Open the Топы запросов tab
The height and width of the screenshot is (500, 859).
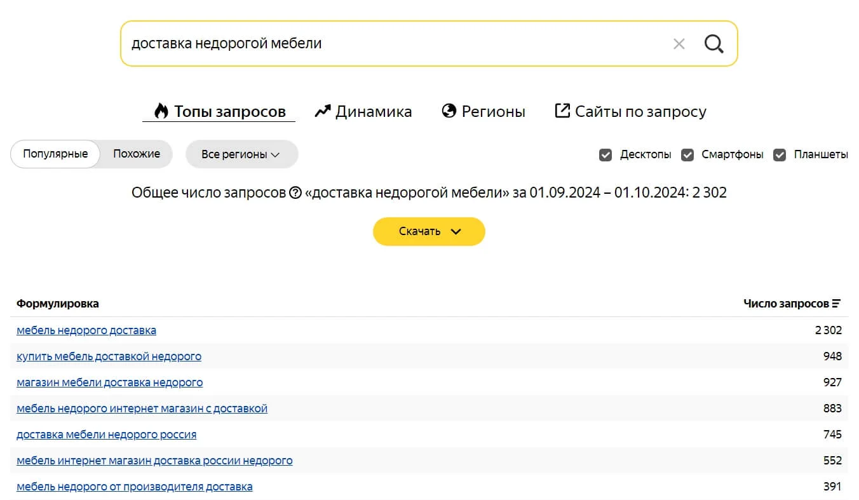pyautogui.click(x=220, y=112)
